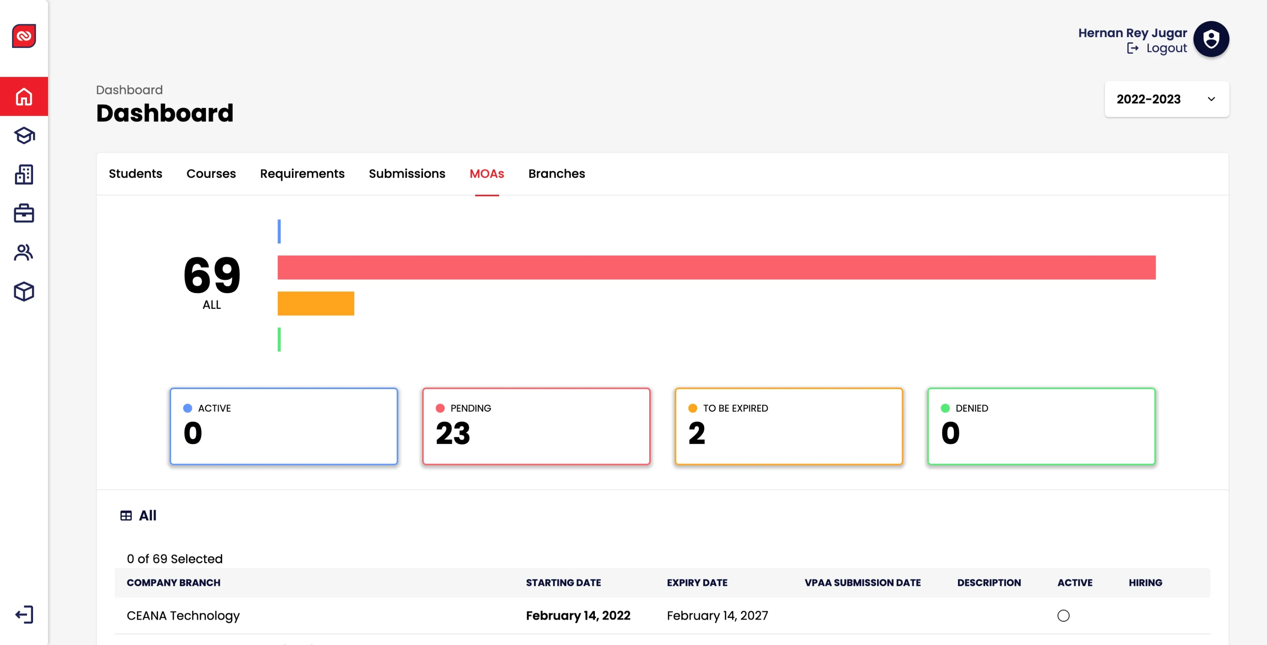Open the user profile shield avatar icon
This screenshot has height=645, width=1267.
(x=1211, y=39)
